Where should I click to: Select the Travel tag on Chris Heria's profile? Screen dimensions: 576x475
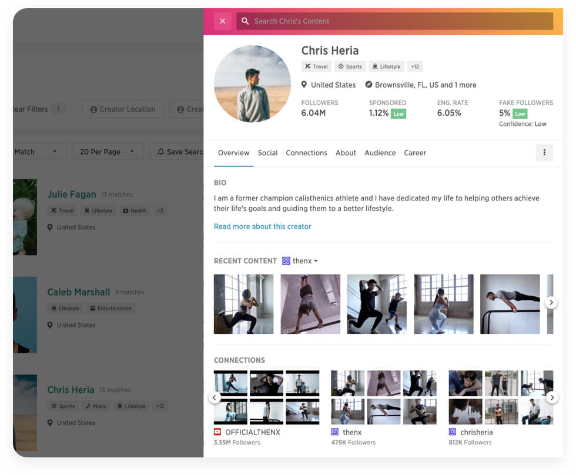click(x=316, y=66)
